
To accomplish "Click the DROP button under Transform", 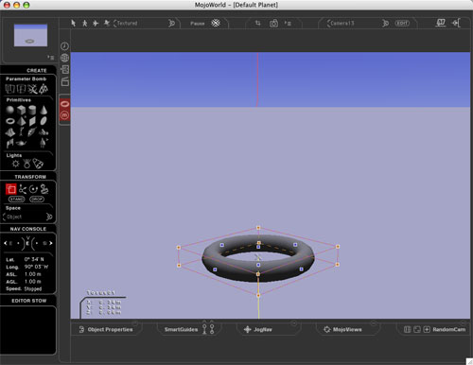I will (37, 200).
